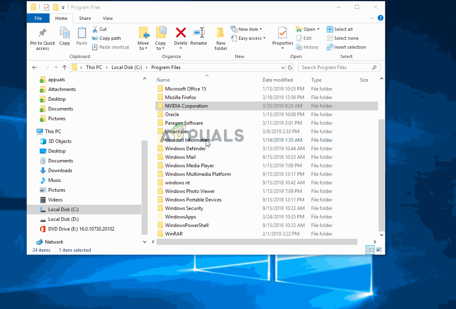Go back with the back arrow
Image resolution: width=456 pixels, height=309 pixels.
(x=34, y=67)
